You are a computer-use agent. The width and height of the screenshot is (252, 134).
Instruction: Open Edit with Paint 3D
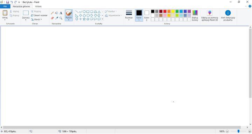210,16
